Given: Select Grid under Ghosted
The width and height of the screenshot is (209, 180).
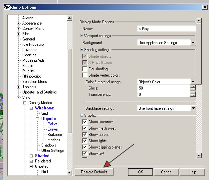Looking at the screenshot, I should pos(45,172).
